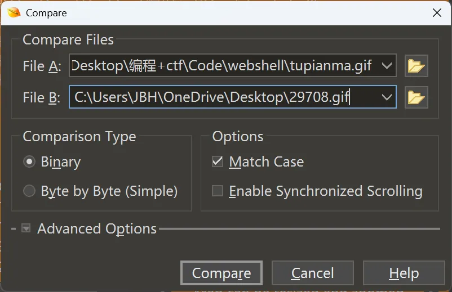Click the Compare title bar text
Screen dimensions: 452x292
tap(46, 12)
